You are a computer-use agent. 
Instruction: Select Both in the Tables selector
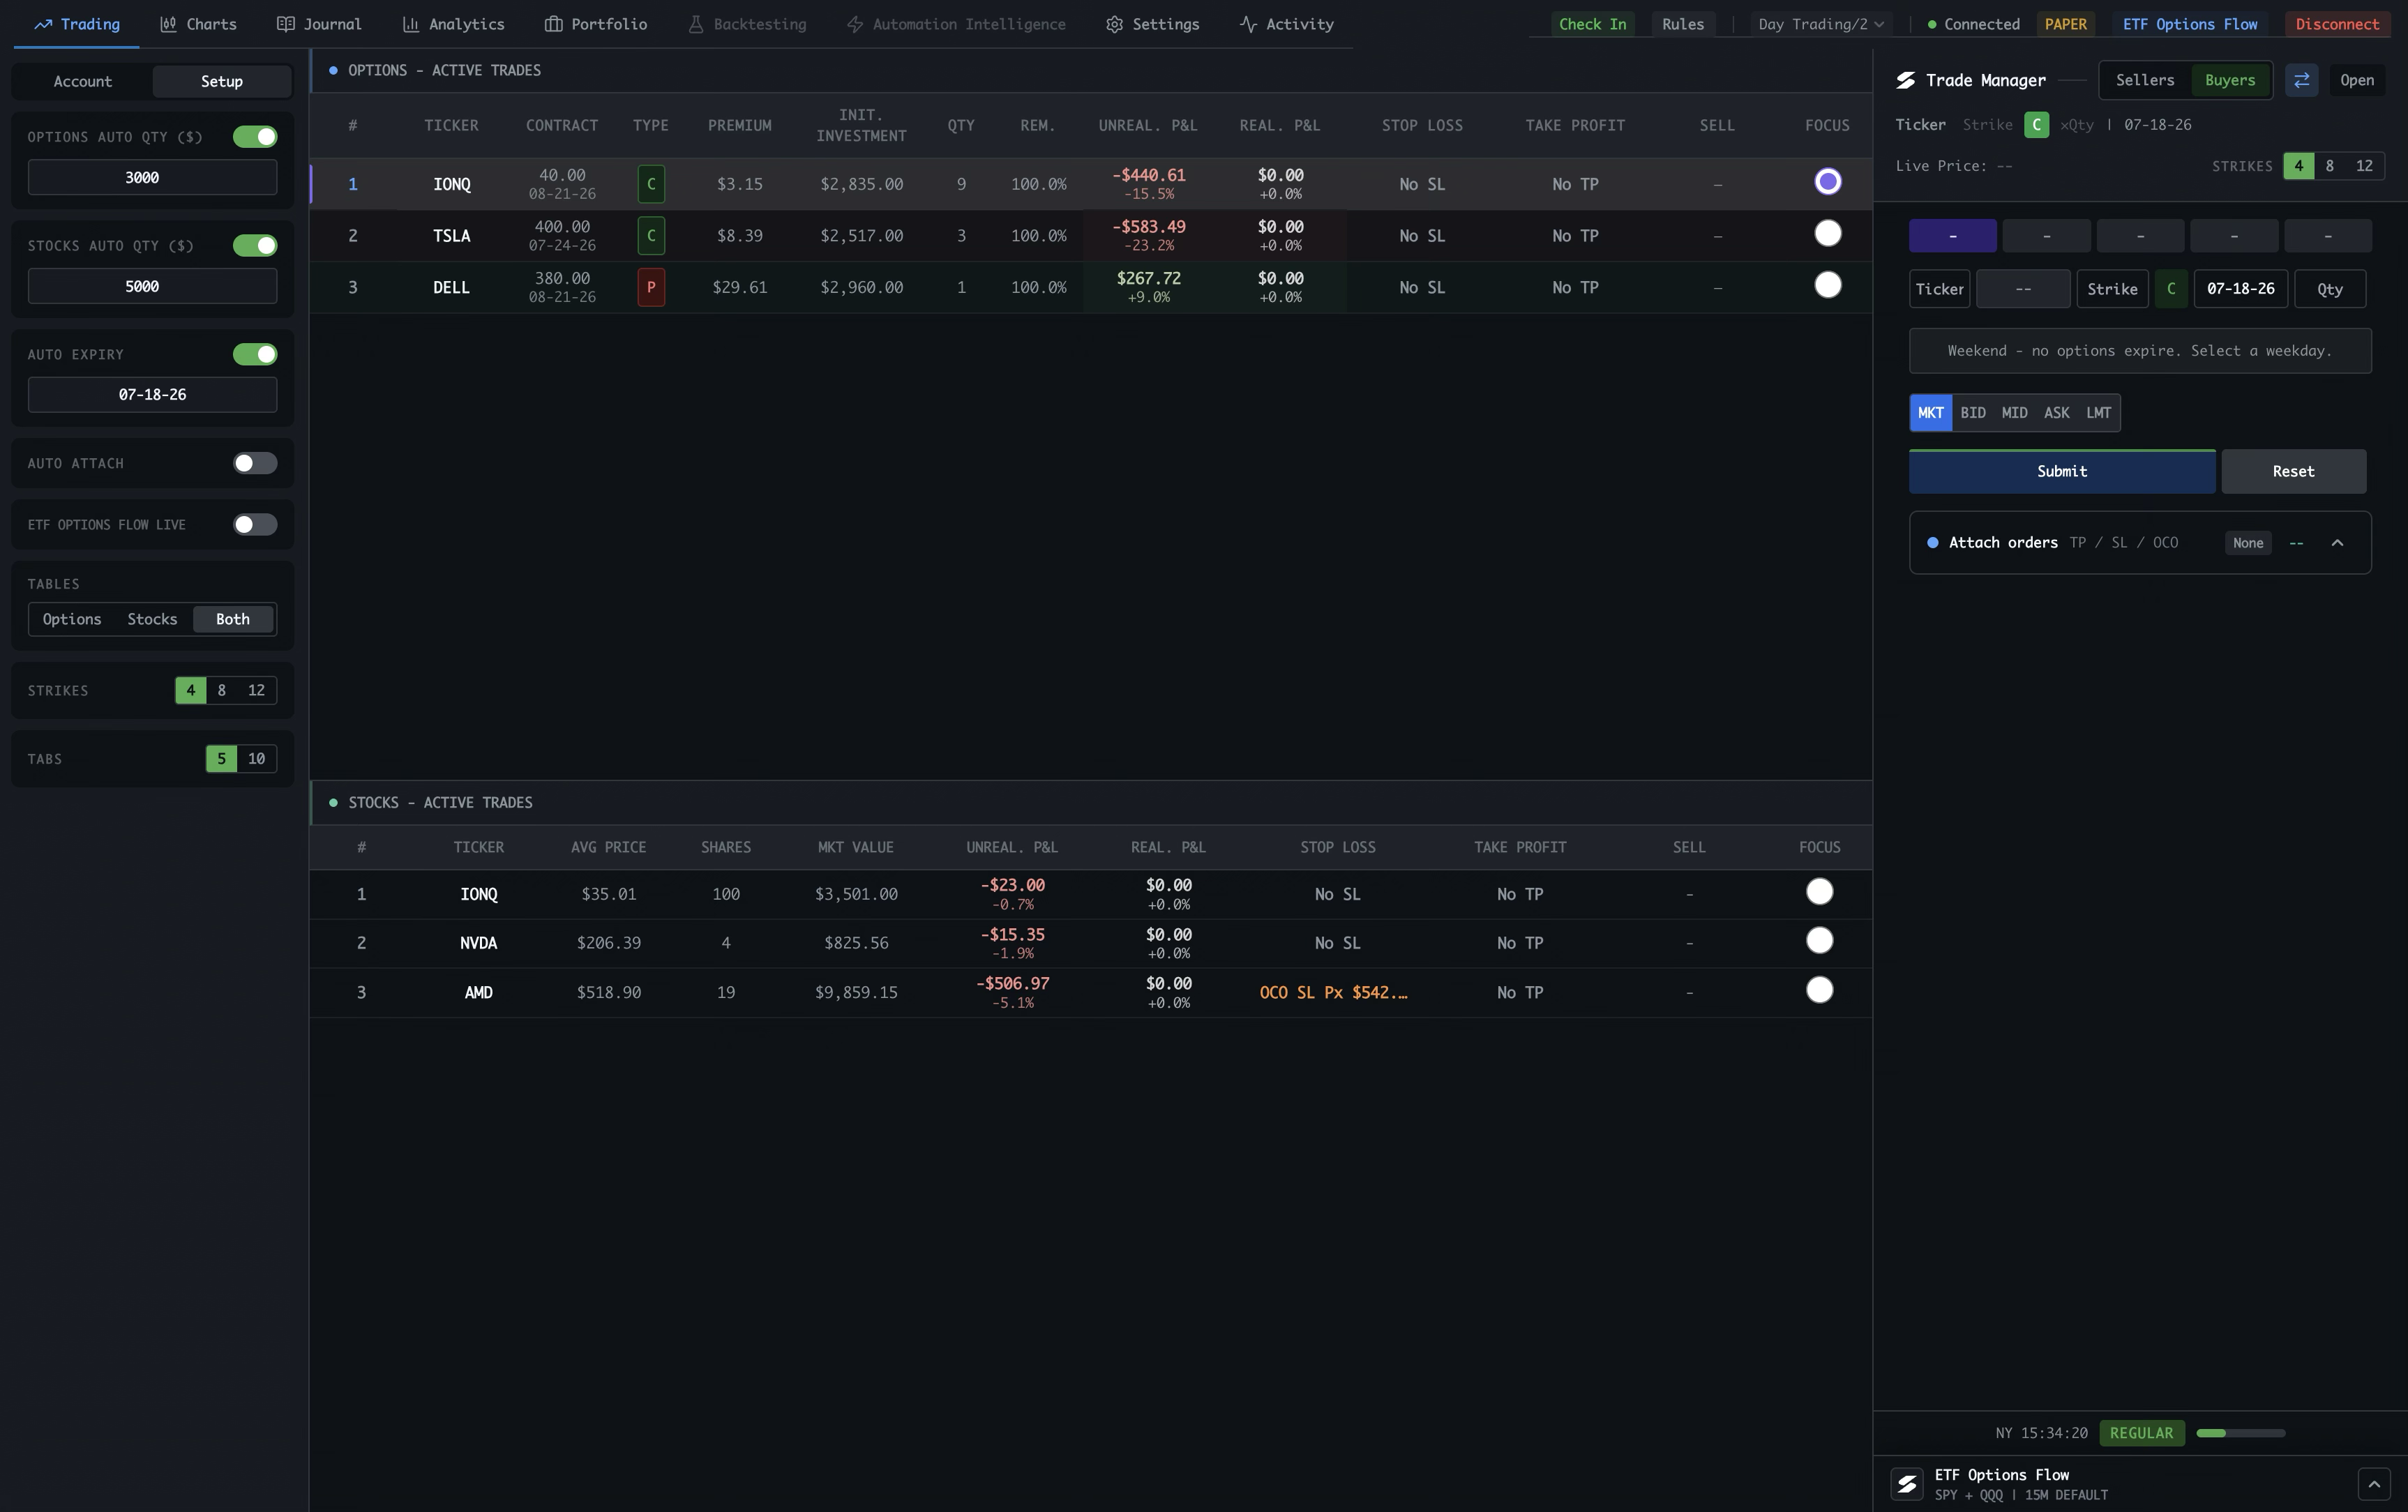[233, 619]
